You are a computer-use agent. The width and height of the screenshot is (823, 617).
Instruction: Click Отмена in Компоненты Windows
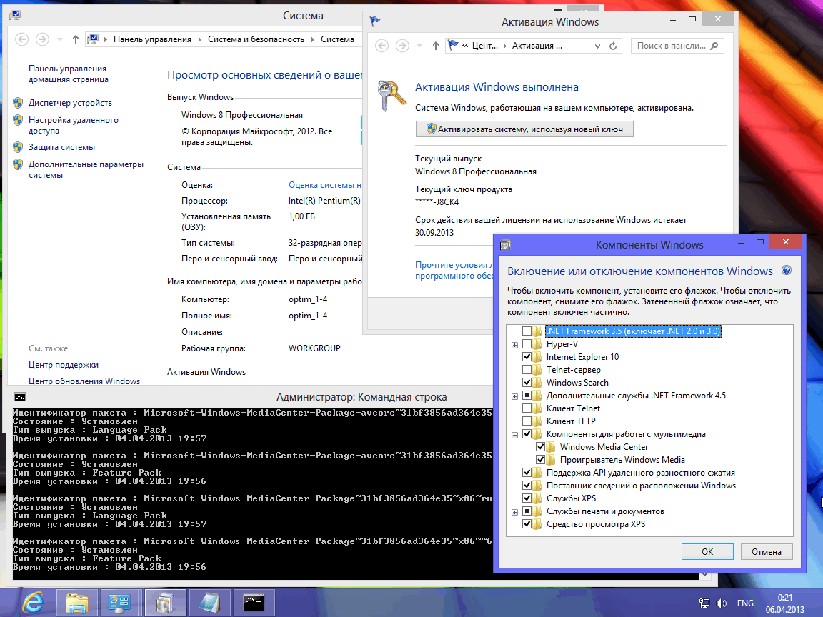(767, 551)
